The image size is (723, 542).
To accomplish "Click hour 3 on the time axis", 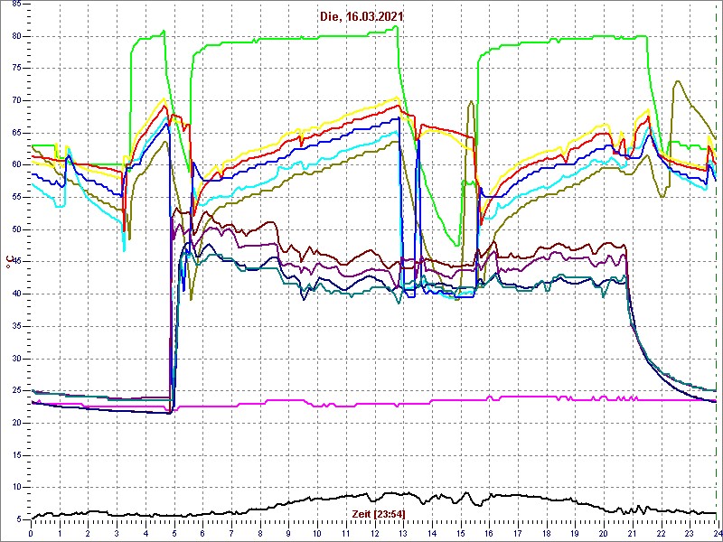I will [x=117, y=534].
